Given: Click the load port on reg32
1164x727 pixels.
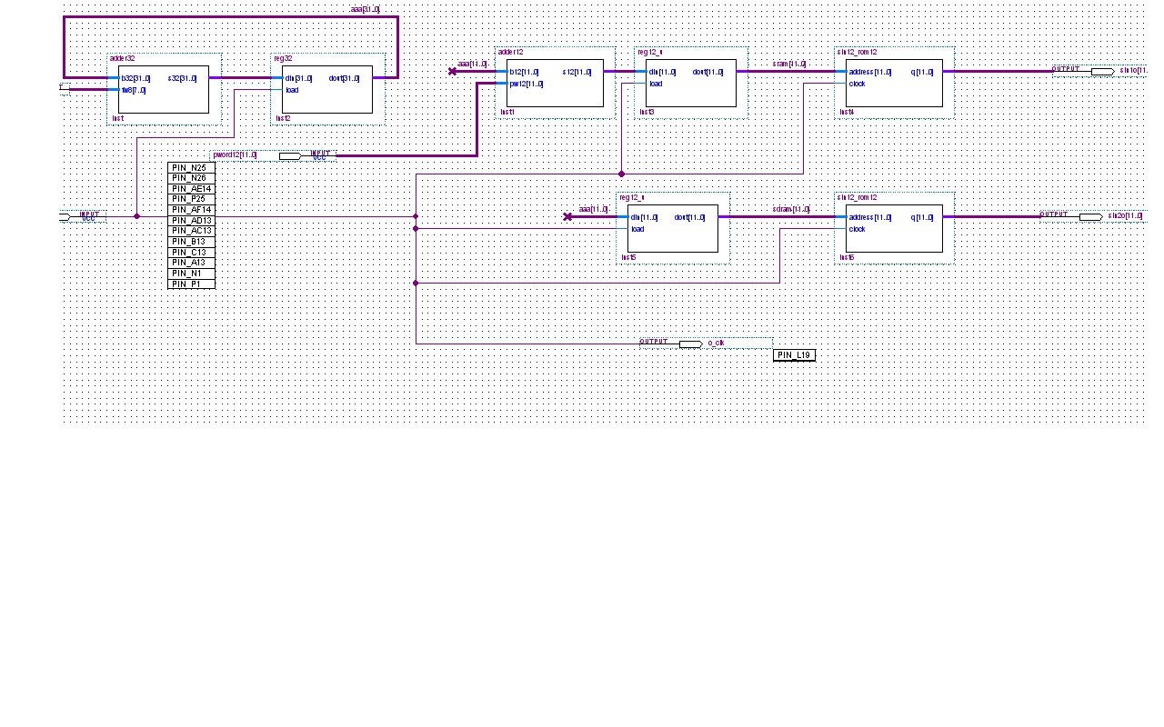Looking at the screenshot, I should point(292,90).
